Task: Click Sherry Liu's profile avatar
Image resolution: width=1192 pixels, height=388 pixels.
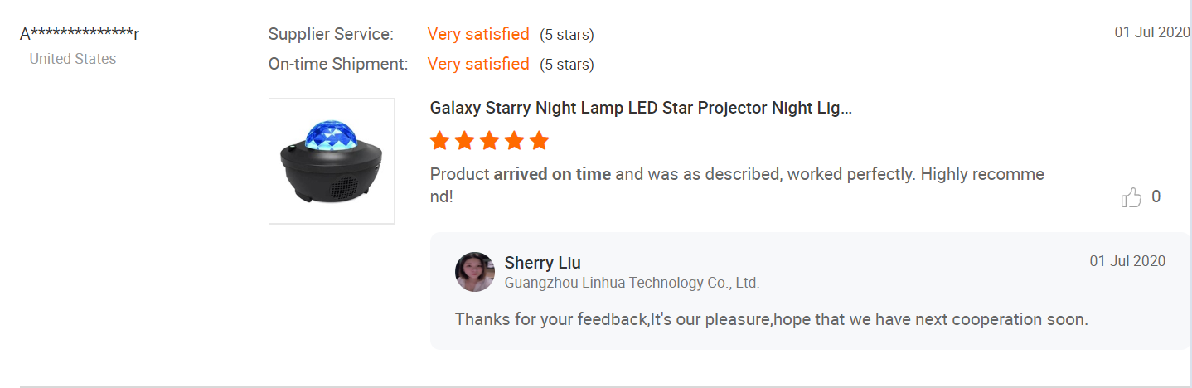Action: 475,272
